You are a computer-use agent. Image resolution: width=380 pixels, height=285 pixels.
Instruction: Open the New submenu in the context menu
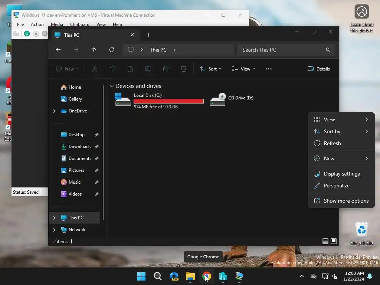pyautogui.click(x=341, y=158)
